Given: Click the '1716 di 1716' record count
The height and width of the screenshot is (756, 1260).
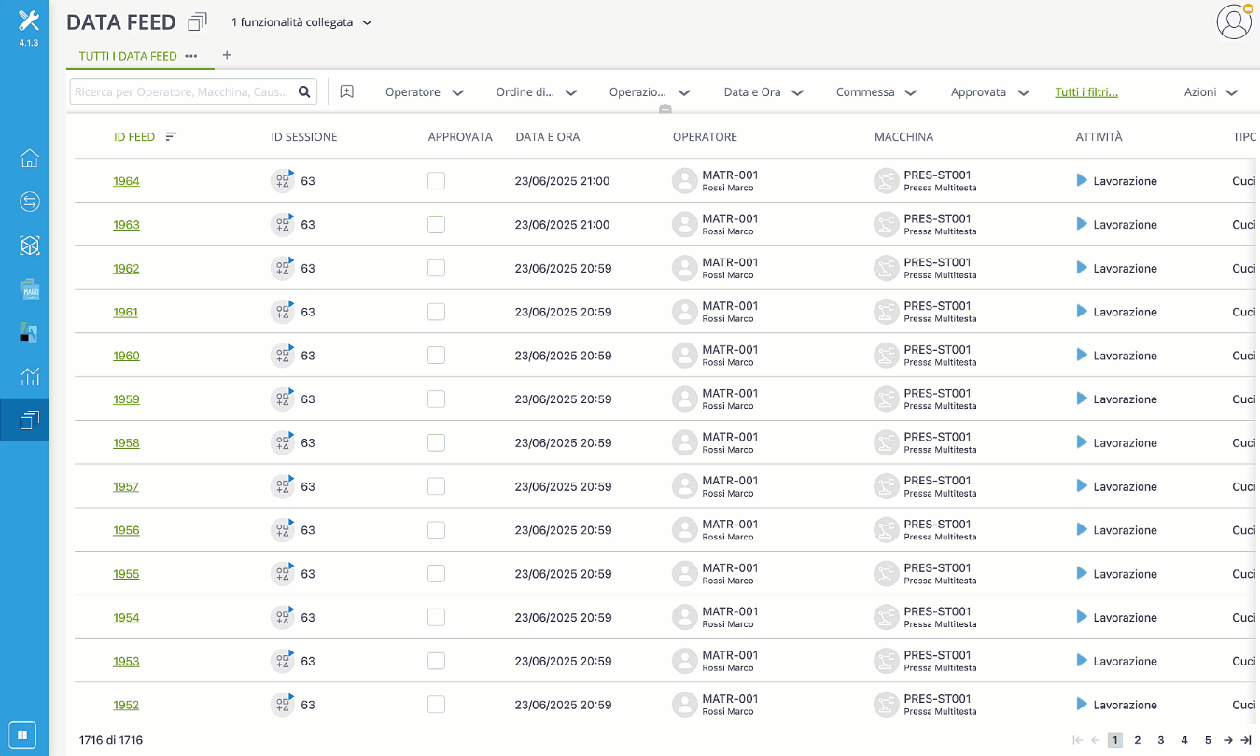Looking at the screenshot, I should click(x=111, y=740).
